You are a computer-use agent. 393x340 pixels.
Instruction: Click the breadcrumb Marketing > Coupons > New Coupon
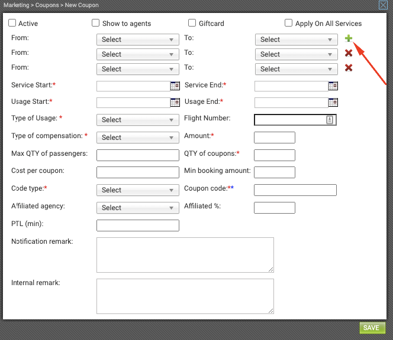[51, 5]
